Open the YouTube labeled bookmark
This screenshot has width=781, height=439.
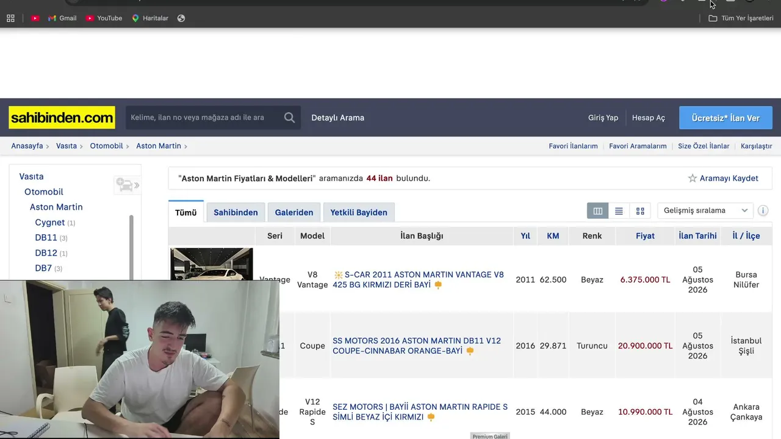tap(104, 18)
